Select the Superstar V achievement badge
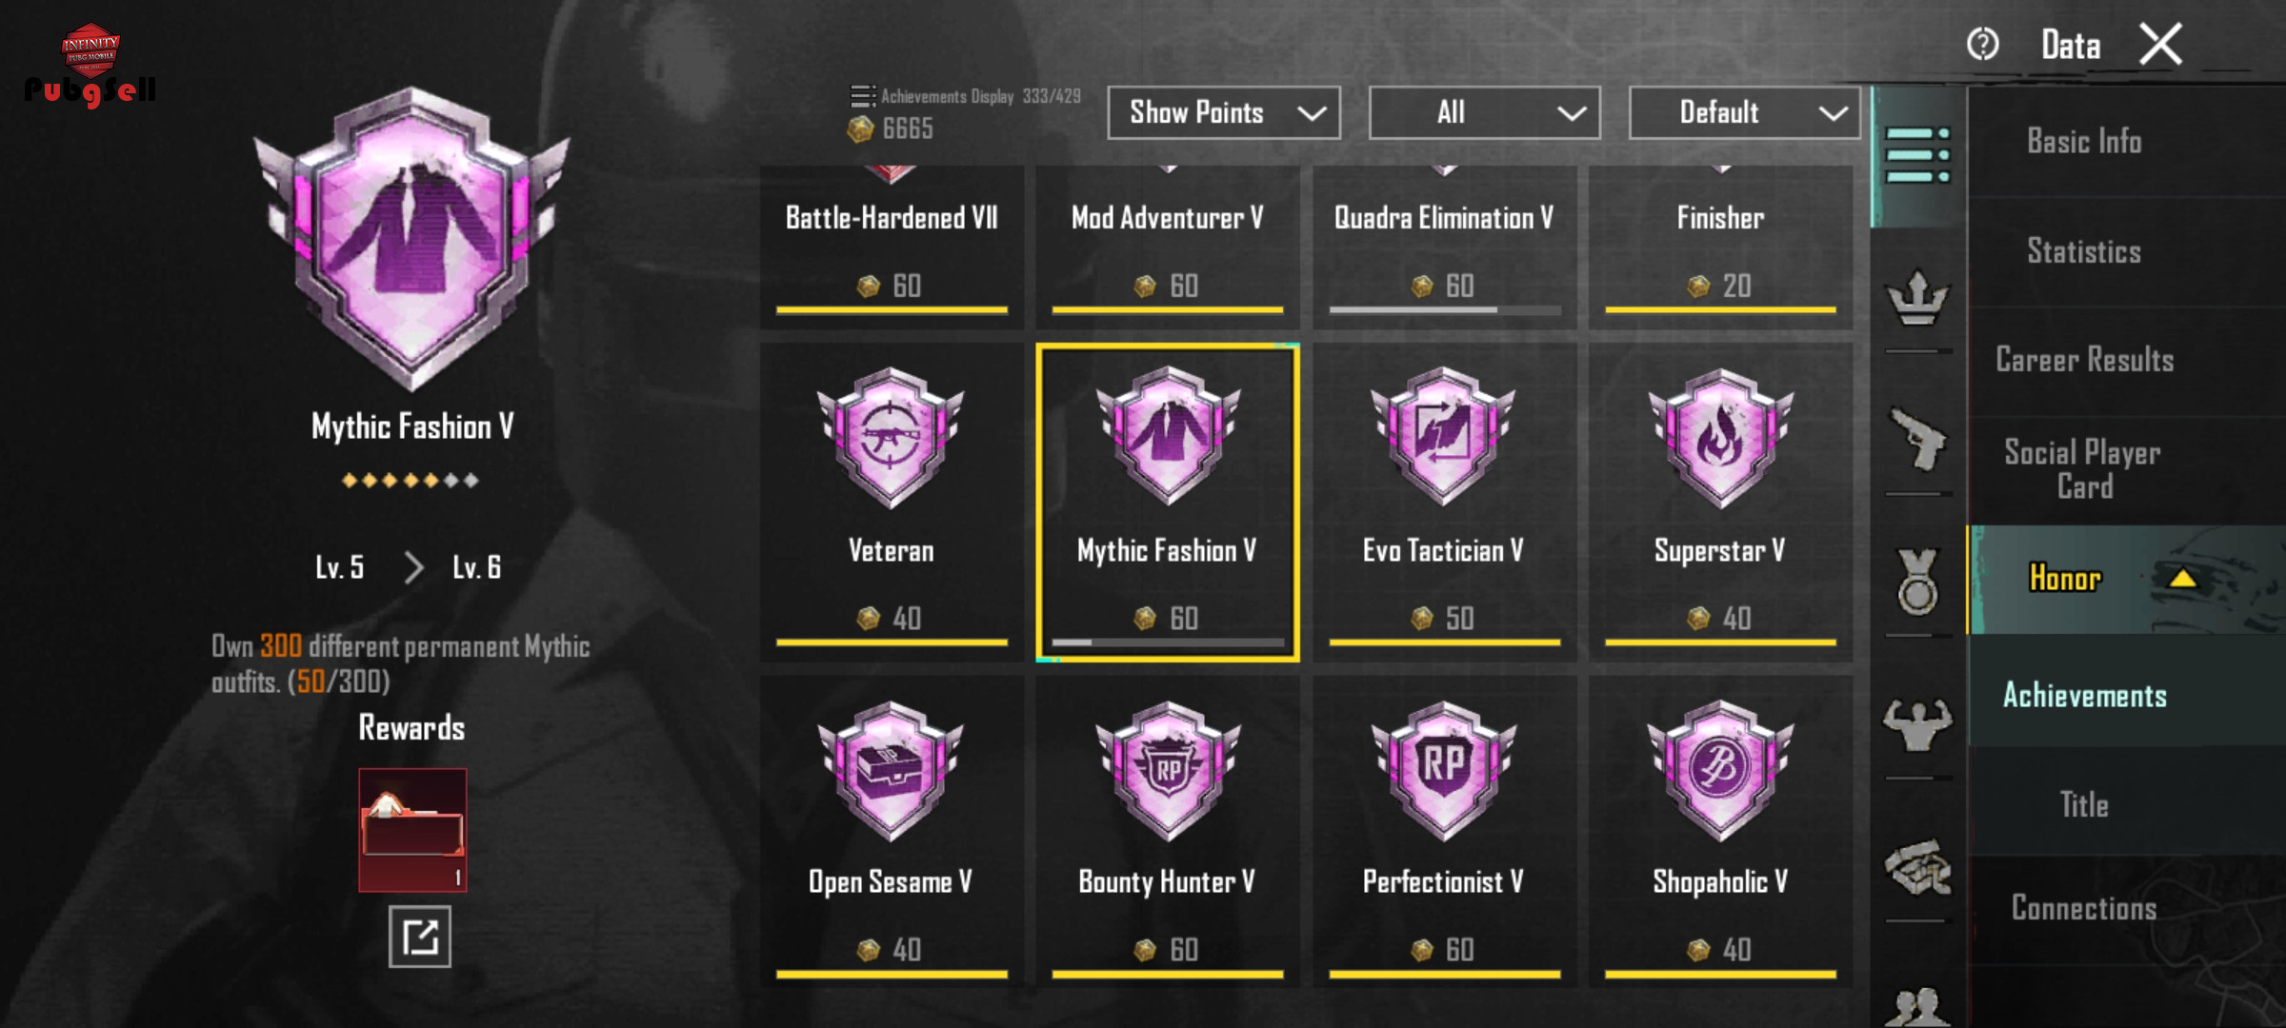Image resolution: width=2286 pixels, height=1028 pixels. tap(1720, 503)
